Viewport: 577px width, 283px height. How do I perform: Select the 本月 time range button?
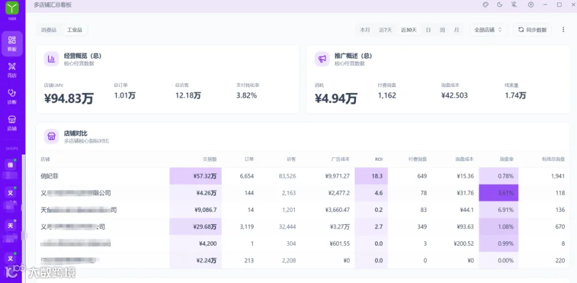(x=365, y=30)
